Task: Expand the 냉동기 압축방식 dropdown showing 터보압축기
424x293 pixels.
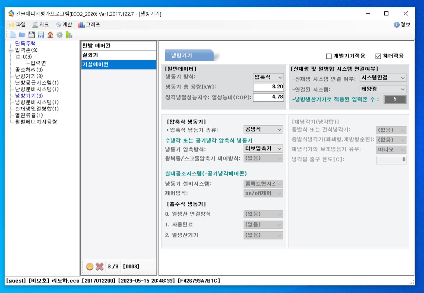Action: coord(263,149)
